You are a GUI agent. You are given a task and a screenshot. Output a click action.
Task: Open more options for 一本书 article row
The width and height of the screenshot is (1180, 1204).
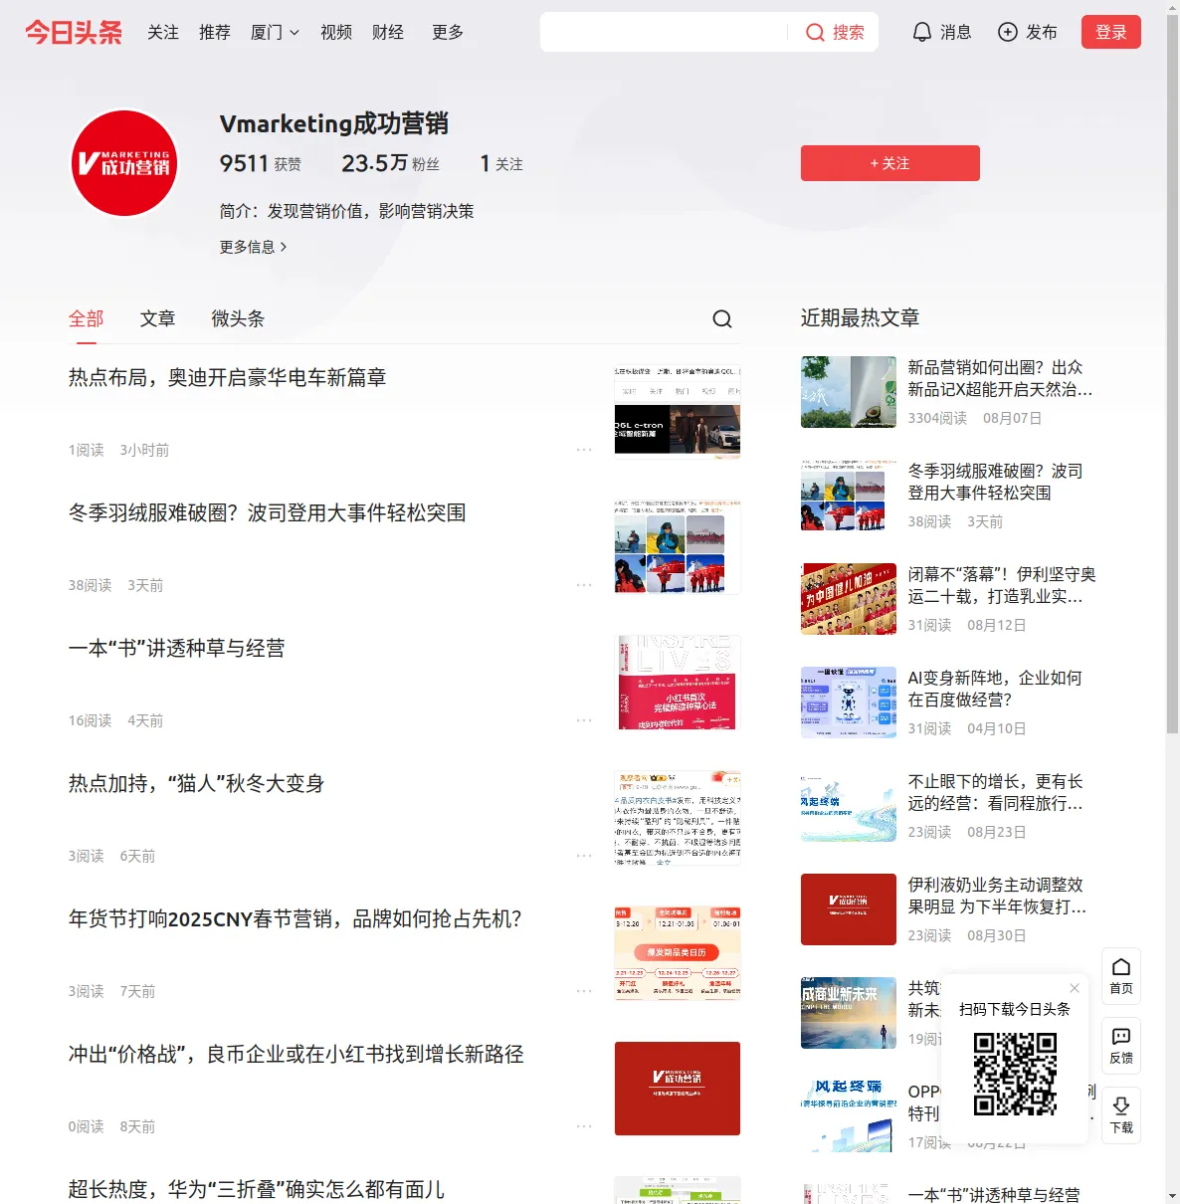tap(584, 720)
